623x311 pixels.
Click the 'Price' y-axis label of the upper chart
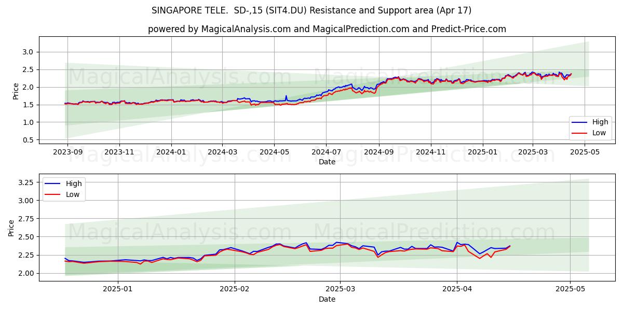click(16, 91)
